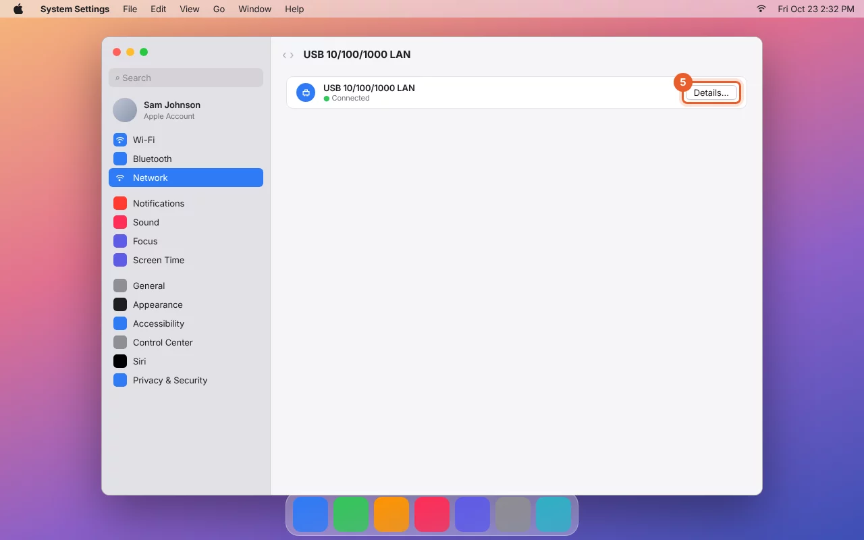Launch the teal dock app
Viewport: 864px width, 540px height.
pyautogui.click(x=553, y=514)
